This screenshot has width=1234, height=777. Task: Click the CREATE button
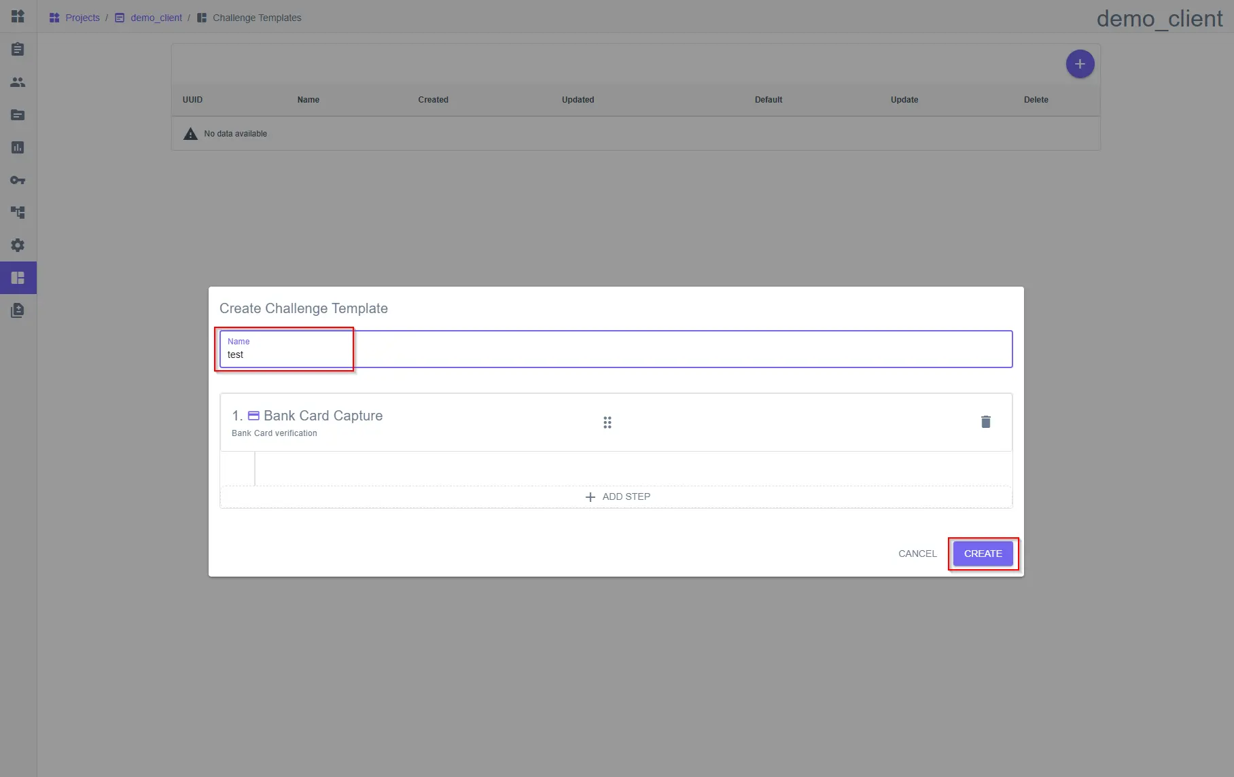pos(982,554)
